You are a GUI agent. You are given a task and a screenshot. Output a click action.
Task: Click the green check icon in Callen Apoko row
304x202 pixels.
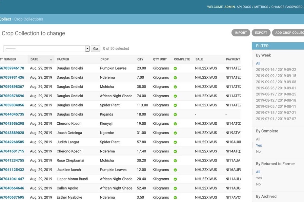click(175, 188)
